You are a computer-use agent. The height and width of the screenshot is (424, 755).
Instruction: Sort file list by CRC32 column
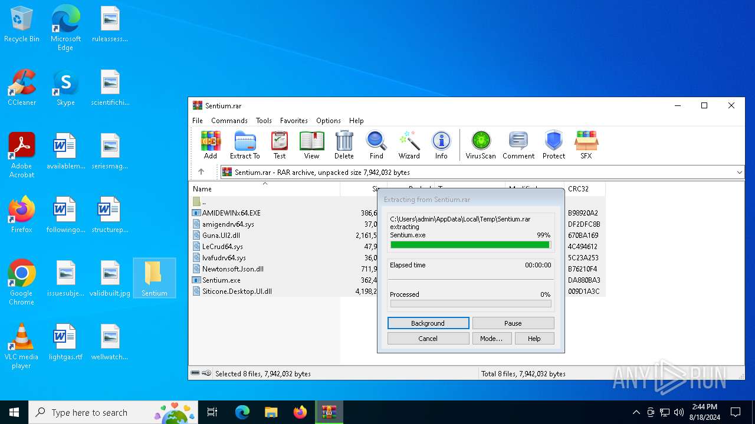(x=585, y=189)
